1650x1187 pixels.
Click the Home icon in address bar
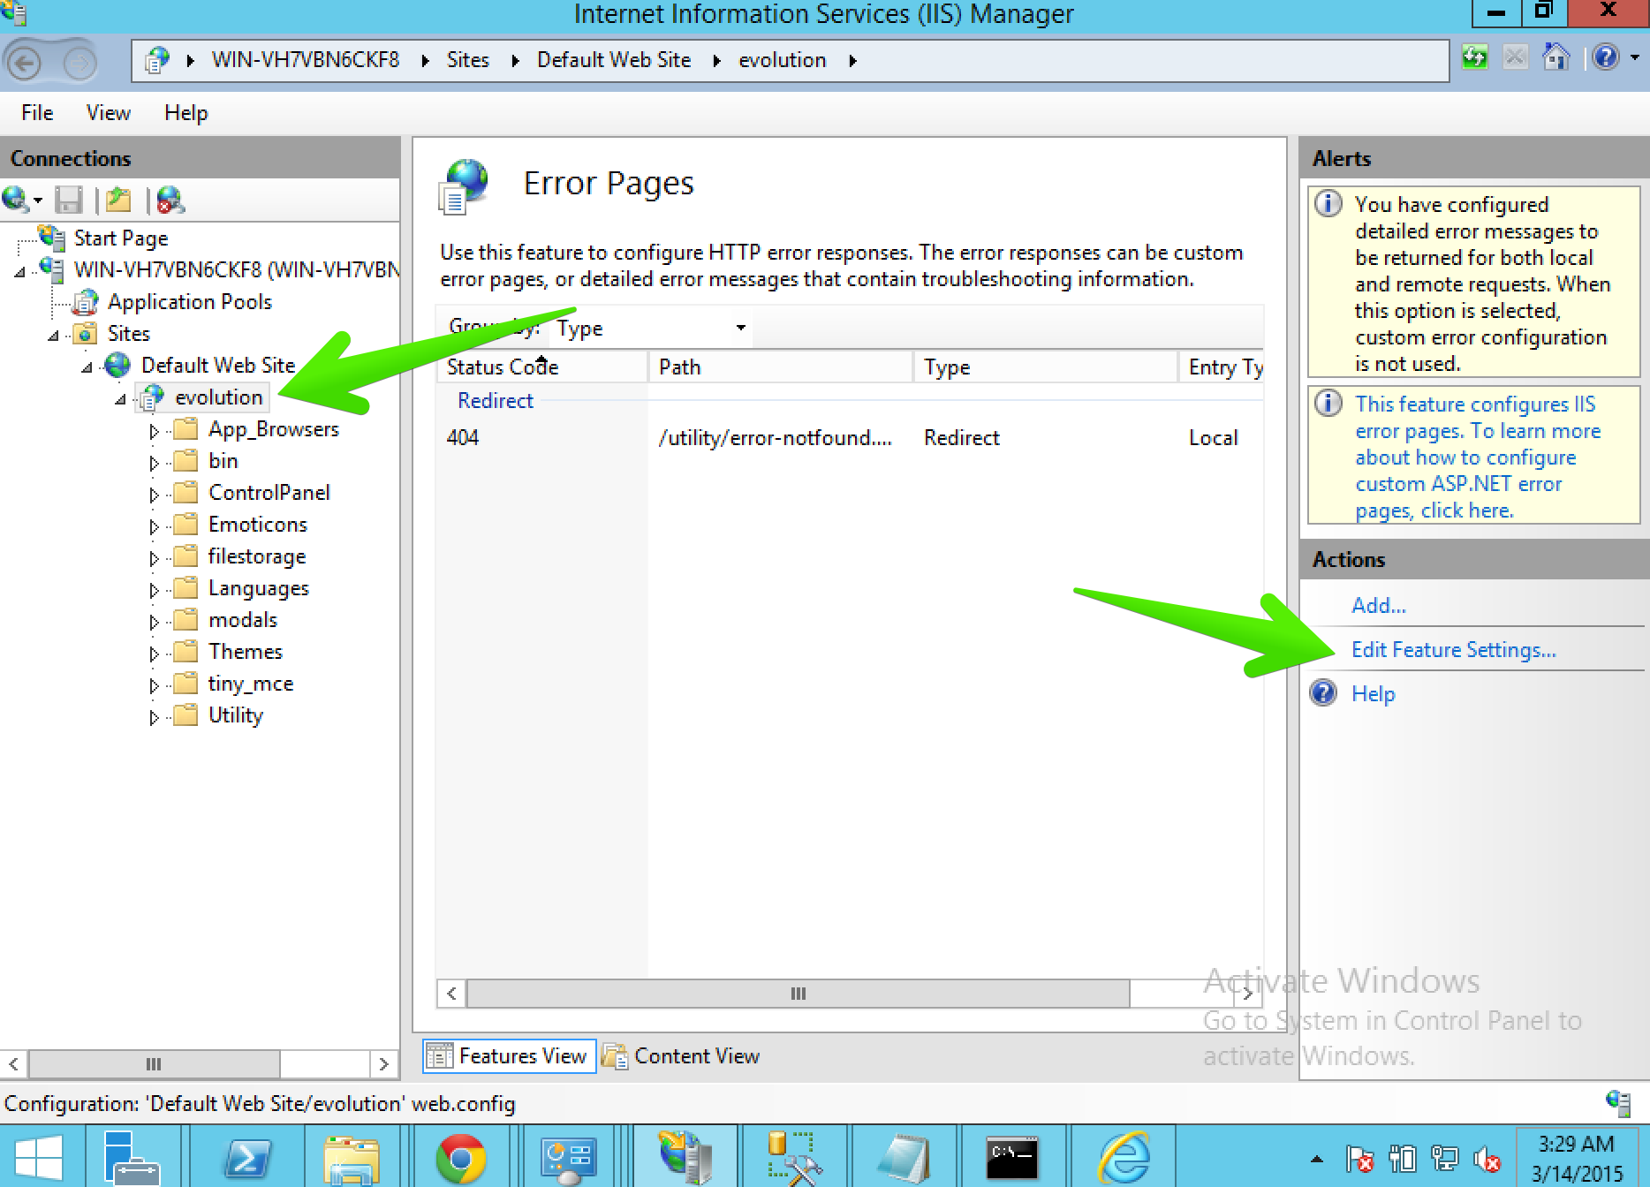[x=1555, y=58]
